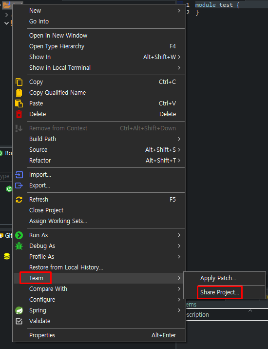The height and width of the screenshot is (349, 268).
Task: Click the Copy Qualified Name page icon
Action: click(x=19, y=93)
